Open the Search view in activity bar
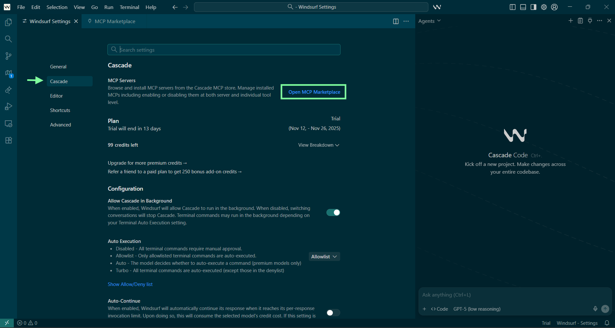Screen dimensions: 615x328 point(9,39)
